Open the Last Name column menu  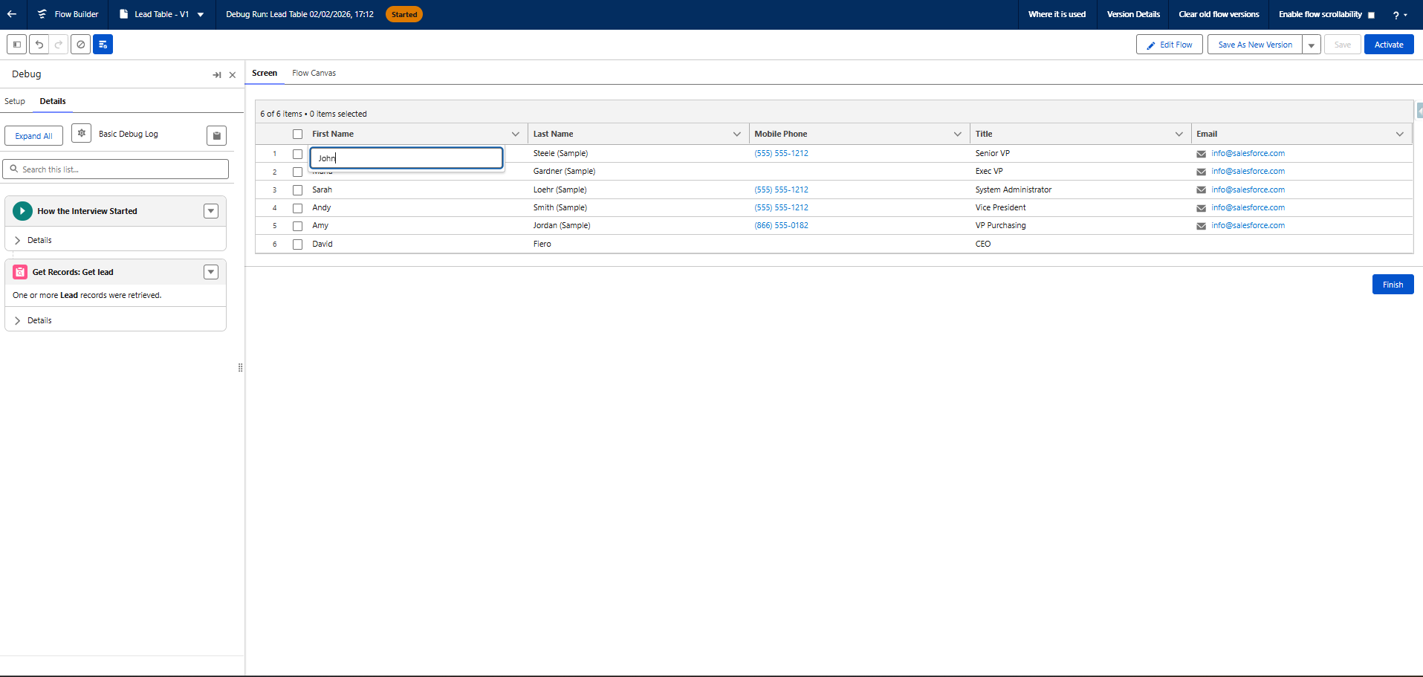tap(736, 135)
